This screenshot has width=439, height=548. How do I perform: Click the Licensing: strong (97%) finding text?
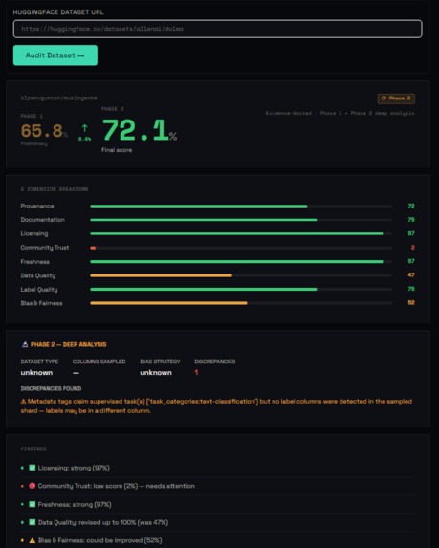74,468
